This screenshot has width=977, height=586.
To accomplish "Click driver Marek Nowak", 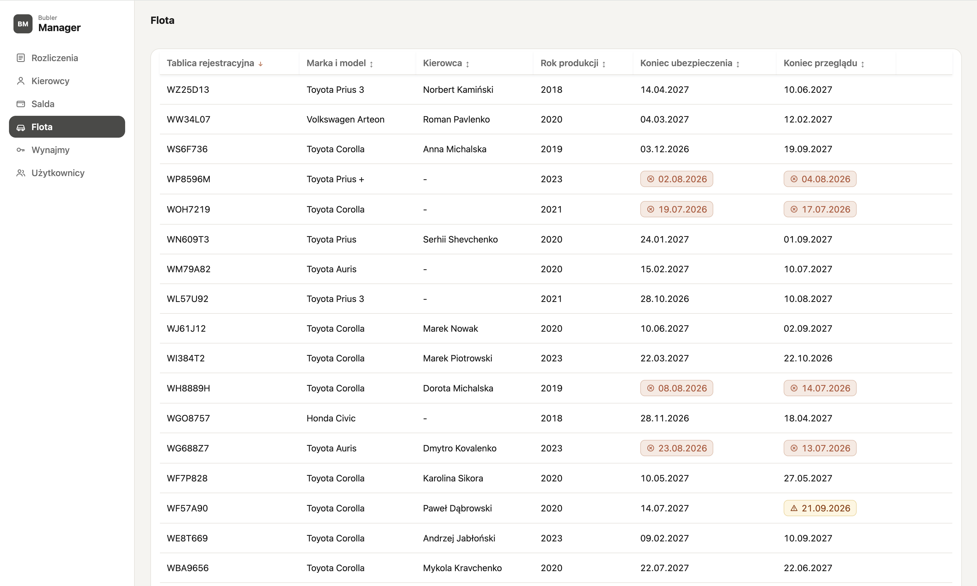I will coord(450,329).
